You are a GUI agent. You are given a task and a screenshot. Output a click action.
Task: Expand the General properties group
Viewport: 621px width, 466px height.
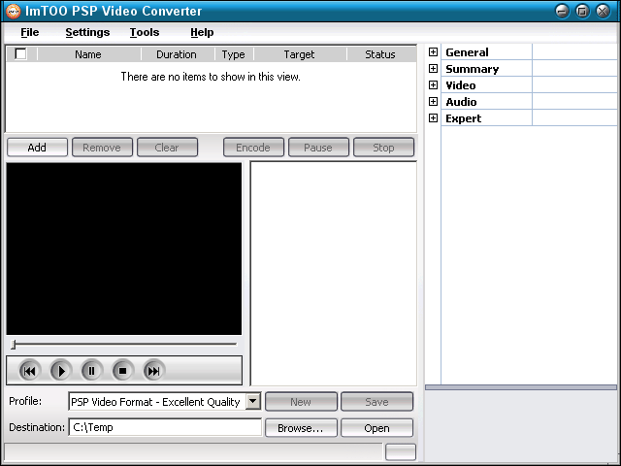click(x=433, y=51)
